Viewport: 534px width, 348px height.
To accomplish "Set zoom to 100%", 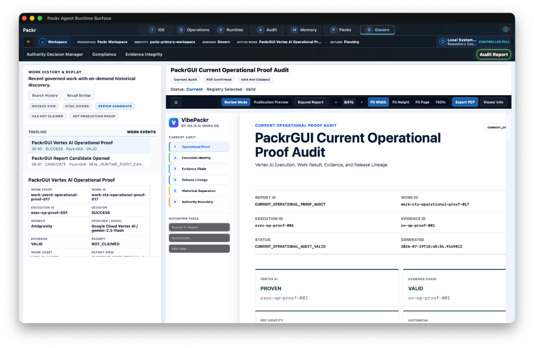I will (x=440, y=102).
